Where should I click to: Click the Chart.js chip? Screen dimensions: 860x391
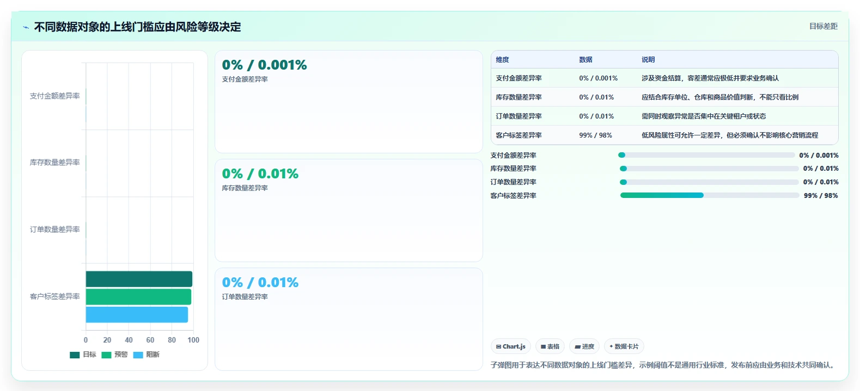click(x=511, y=346)
